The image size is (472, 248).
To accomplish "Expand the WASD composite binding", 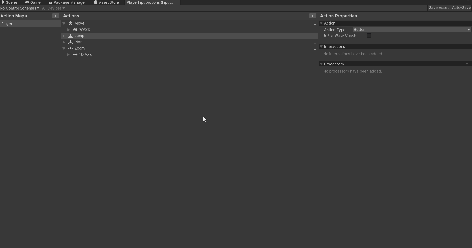I will [x=69, y=30].
